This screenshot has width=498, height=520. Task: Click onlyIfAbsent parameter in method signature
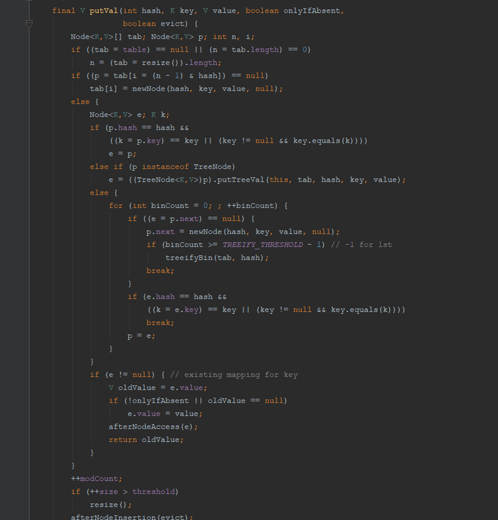click(x=312, y=11)
